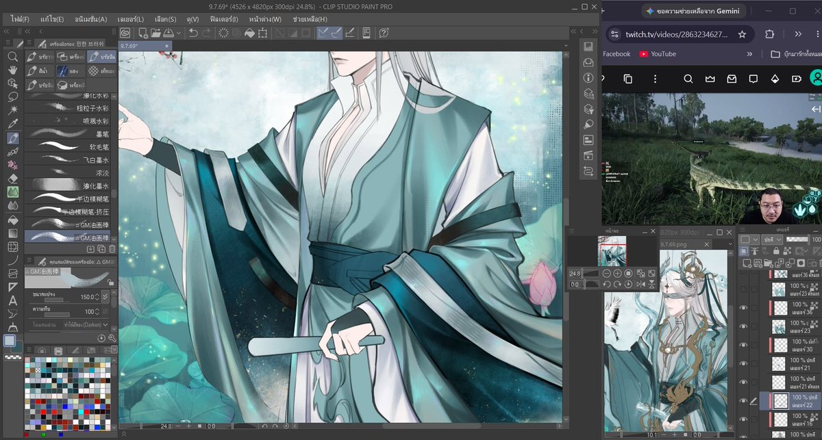Select the Fill bucket tool
Viewport: 822px width, 440px height.
coord(12,220)
